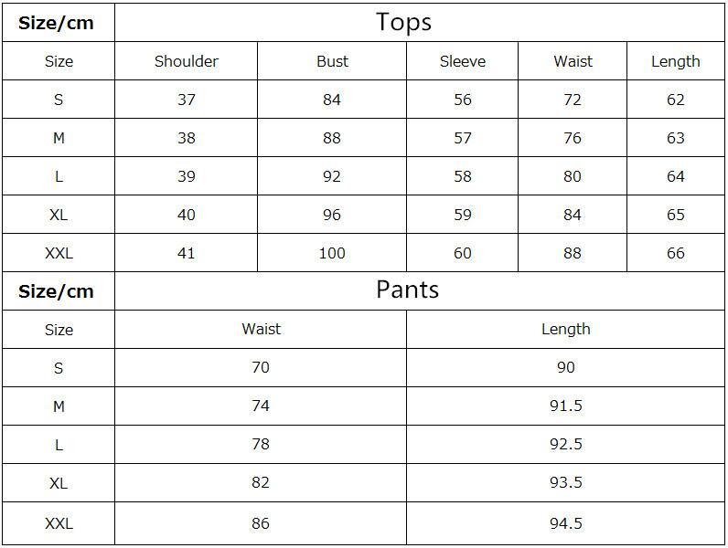Select the pants length value 94.5
Viewport: 728px width, 548px height.
pos(566,523)
